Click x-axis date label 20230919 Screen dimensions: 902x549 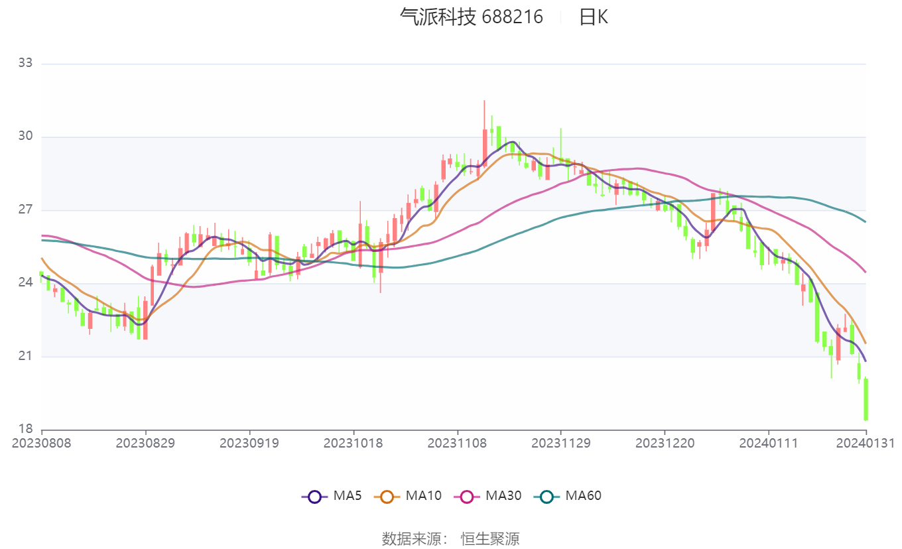249,442
